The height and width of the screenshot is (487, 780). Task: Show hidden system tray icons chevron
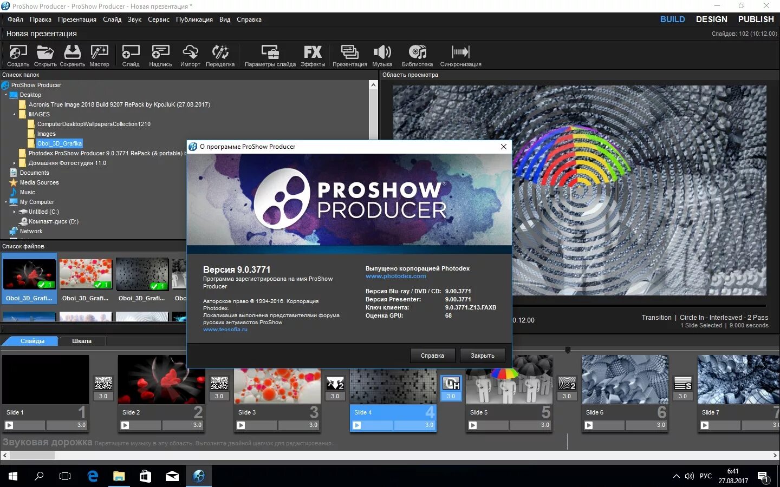(x=676, y=476)
